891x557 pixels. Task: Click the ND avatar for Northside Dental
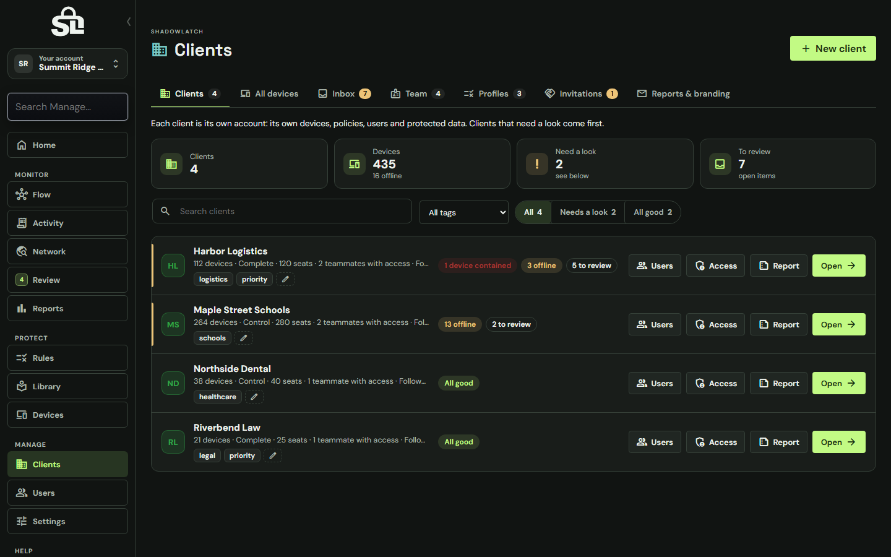[173, 383]
